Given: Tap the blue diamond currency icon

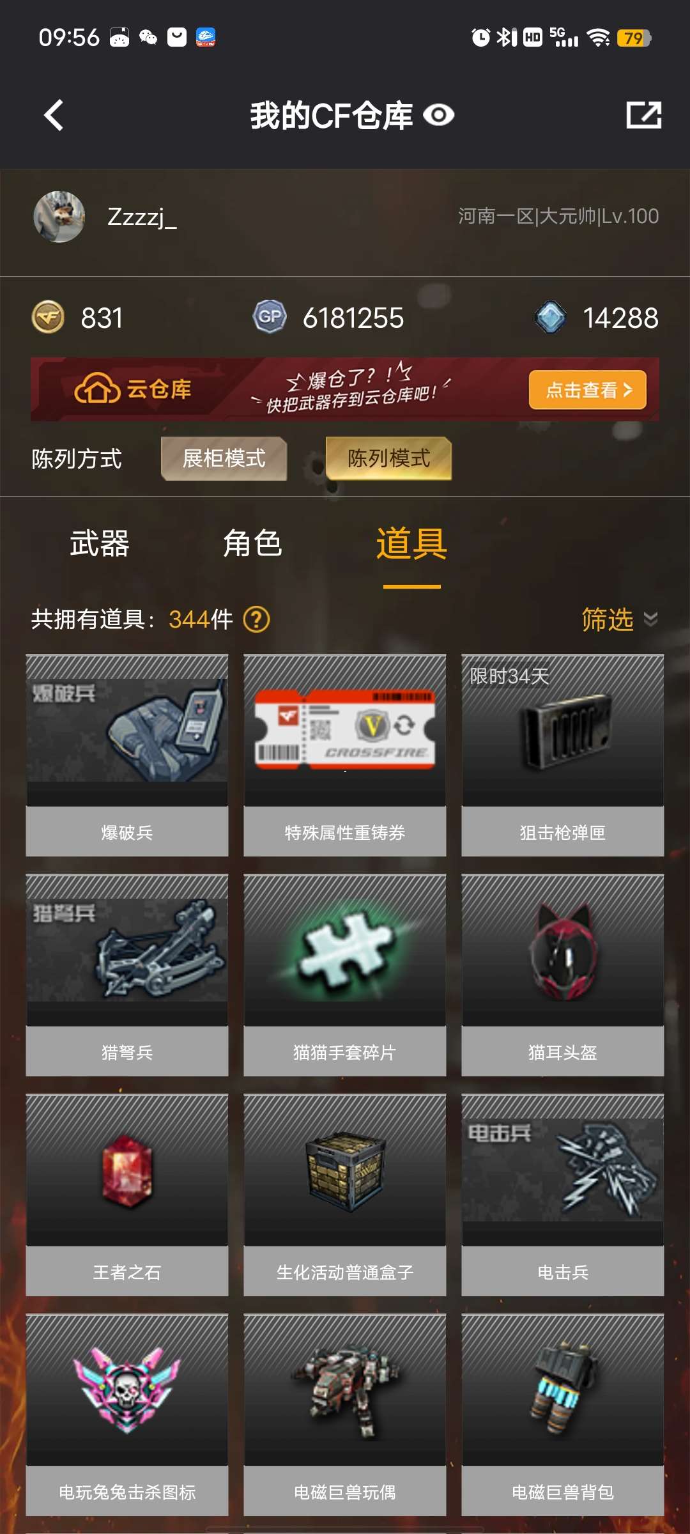Looking at the screenshot, I should coord(550,318).
